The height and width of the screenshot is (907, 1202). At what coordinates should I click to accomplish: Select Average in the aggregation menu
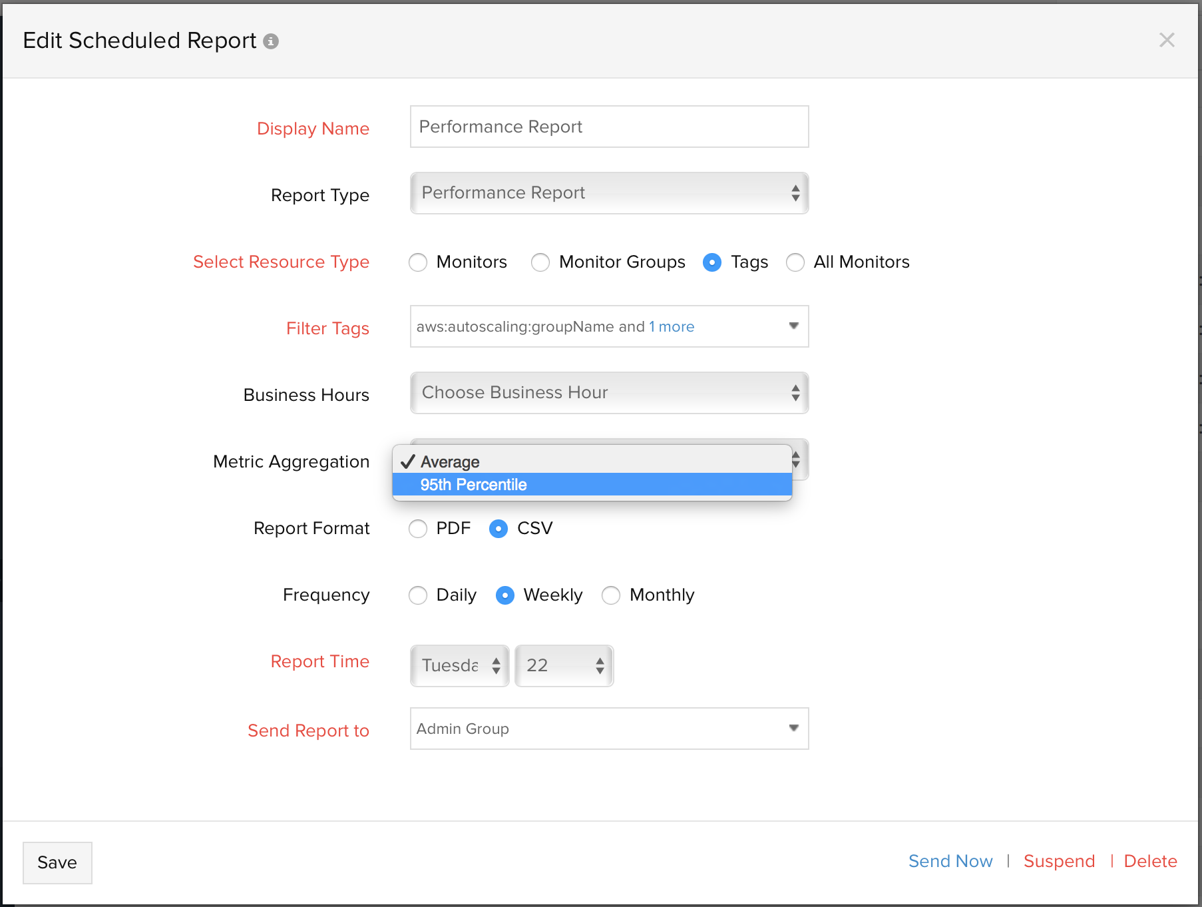tap(450, 462)
